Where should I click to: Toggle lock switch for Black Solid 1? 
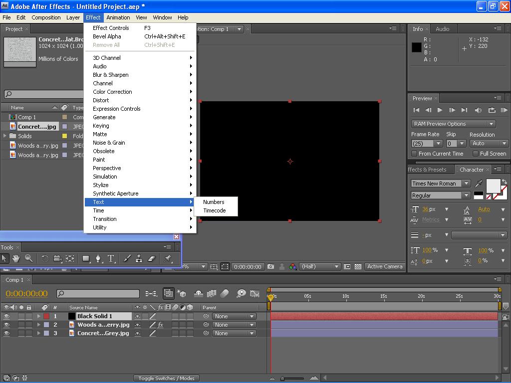pos(29,316)
